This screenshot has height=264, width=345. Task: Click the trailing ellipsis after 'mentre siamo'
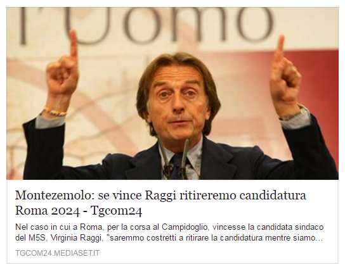(x=320, y=238)
